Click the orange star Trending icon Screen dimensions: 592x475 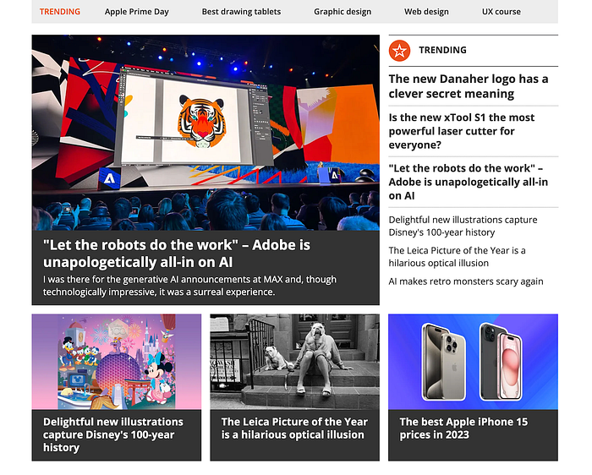click(x=399, y=51)
